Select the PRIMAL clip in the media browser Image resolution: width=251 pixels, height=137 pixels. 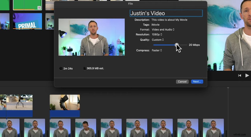pos(27,21)
